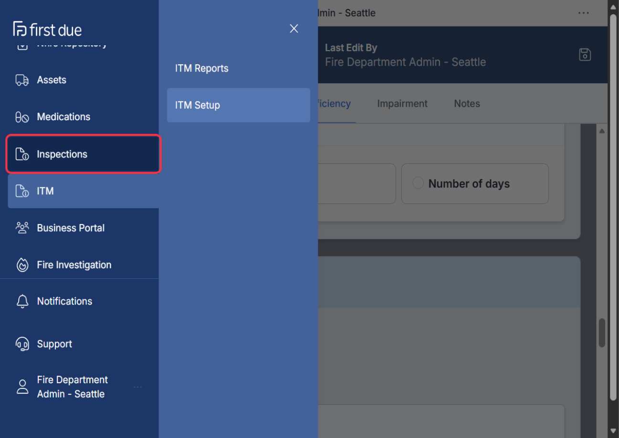
Task: Click the inner panel vertical scrollbar thumb
Action: coord(602,333)
